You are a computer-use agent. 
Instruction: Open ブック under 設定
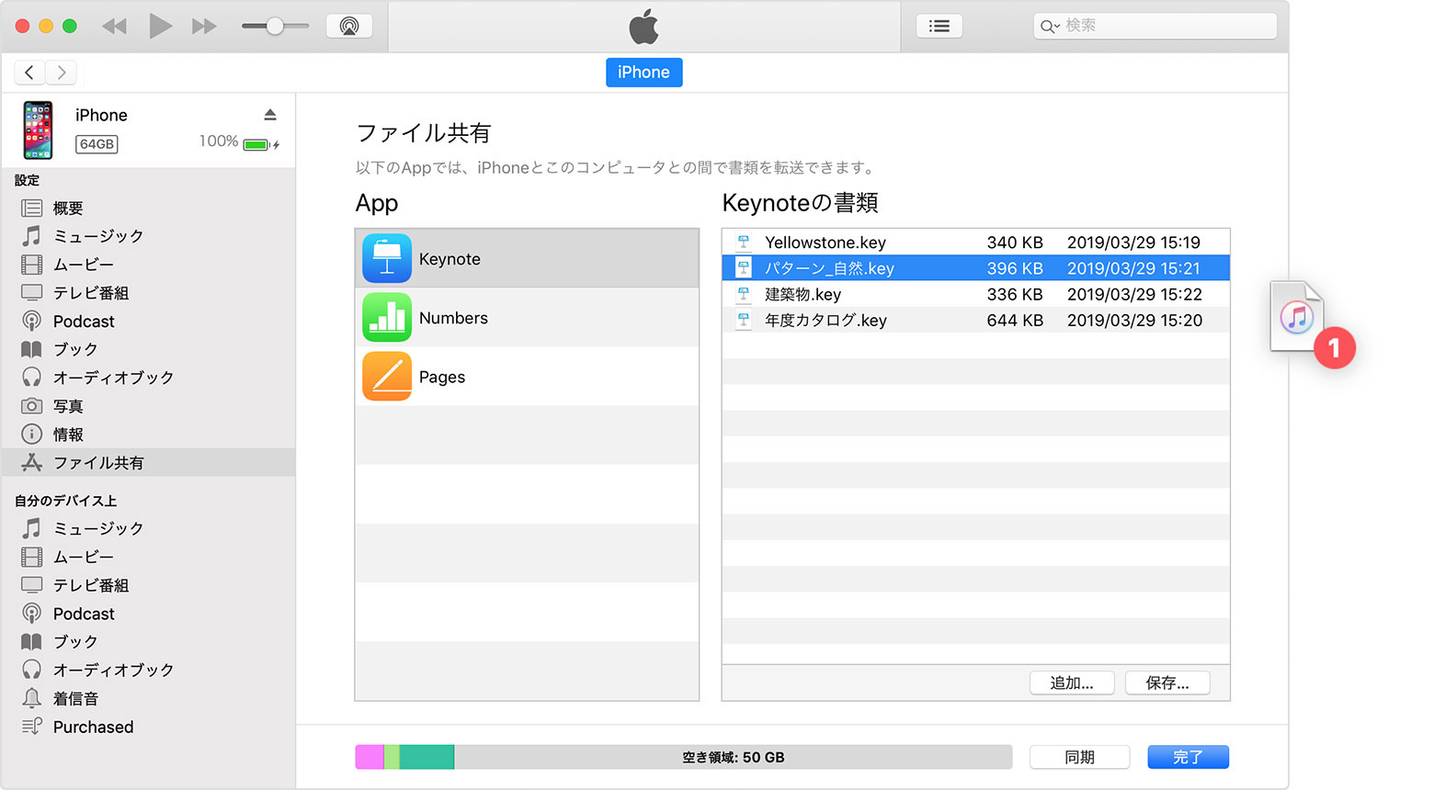pos(148,349)
